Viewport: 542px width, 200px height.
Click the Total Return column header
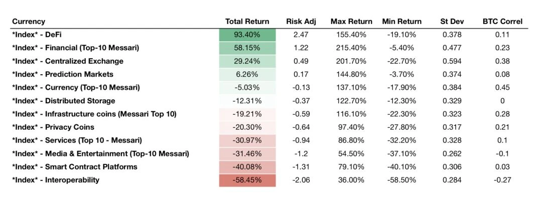pos(247,22)
